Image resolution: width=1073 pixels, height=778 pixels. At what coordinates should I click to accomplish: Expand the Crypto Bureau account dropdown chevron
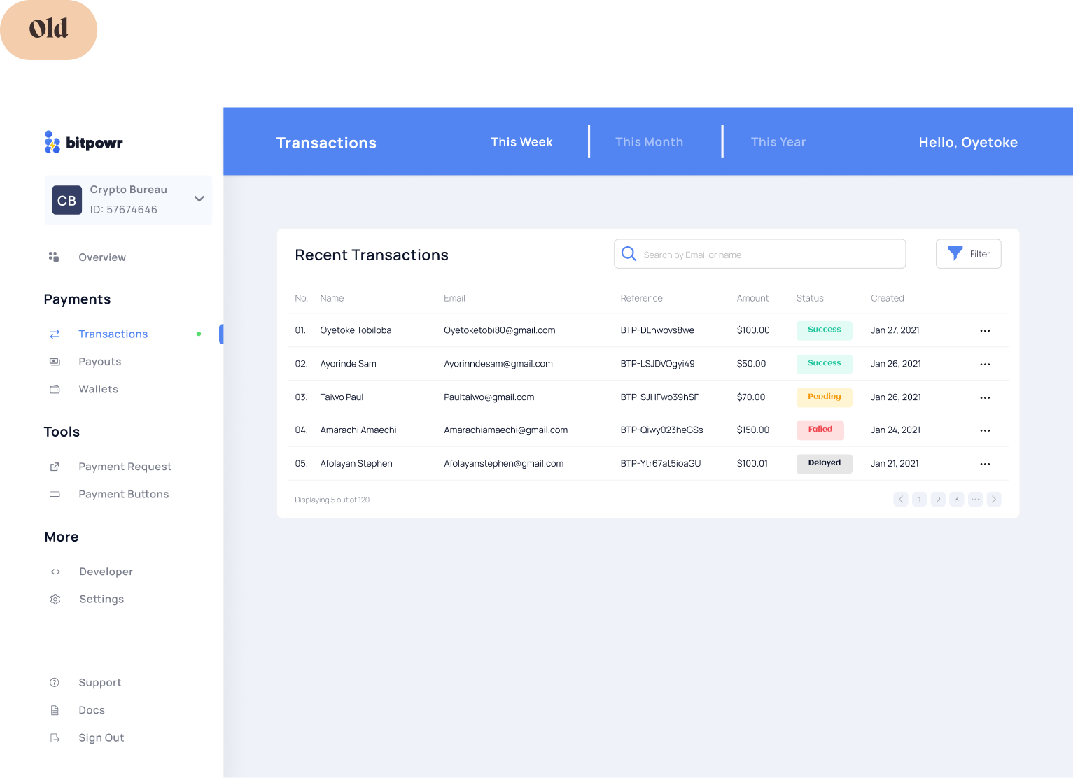coord(199,199)
